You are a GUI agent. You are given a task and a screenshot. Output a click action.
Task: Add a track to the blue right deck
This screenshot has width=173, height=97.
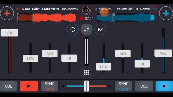pyautogui.click(x=166, y=13)
